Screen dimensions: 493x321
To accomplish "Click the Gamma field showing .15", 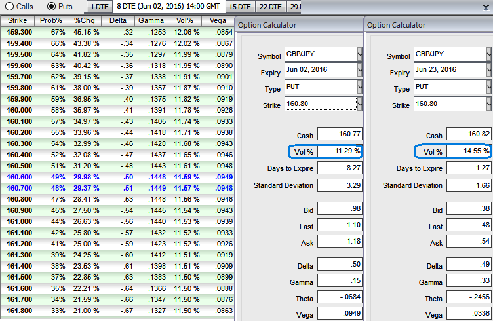I will [x=340, y=280].
